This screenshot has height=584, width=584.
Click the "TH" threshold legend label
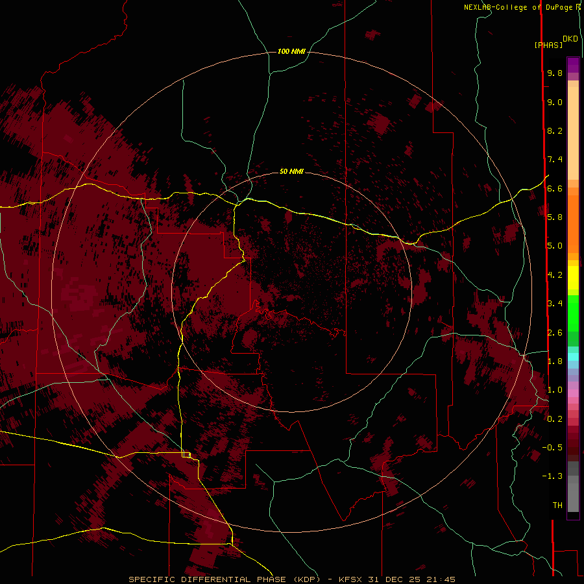pos(557,505)
